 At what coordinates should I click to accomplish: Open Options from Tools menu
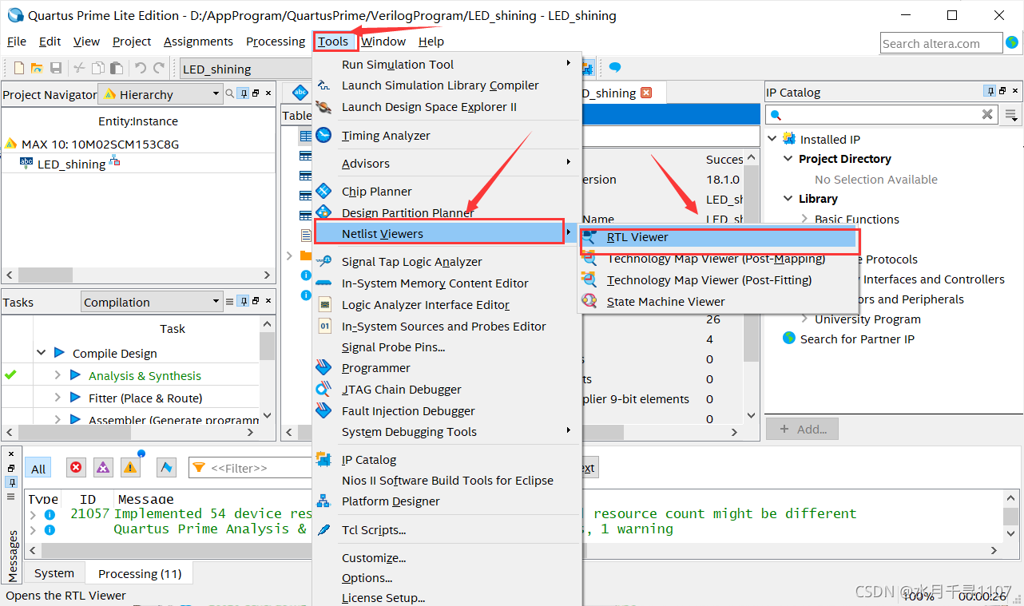367,578
